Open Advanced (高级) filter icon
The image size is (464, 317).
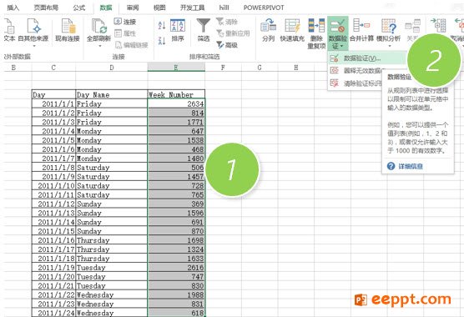click(x=219, y=45)
